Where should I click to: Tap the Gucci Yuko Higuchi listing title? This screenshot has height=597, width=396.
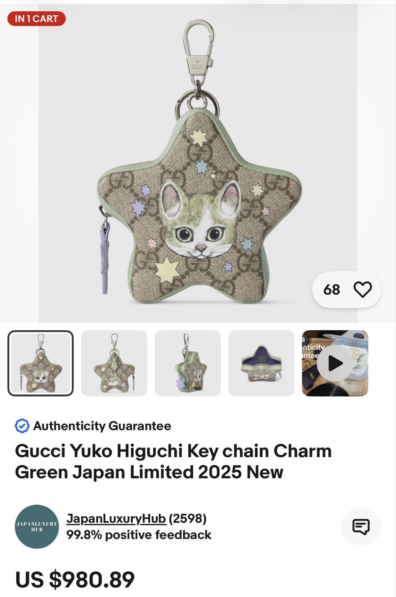pyautogui.click(x=173, y=461)
